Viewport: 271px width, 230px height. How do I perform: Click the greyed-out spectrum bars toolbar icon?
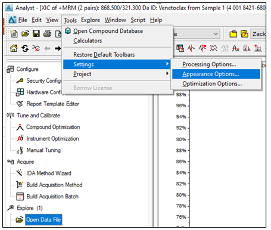(x=225, y=48)
